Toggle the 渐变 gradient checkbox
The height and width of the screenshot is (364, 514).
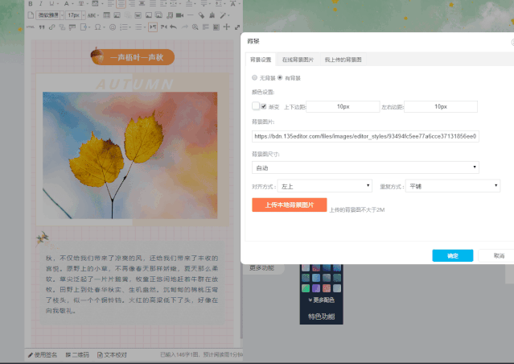pos(265,105)
